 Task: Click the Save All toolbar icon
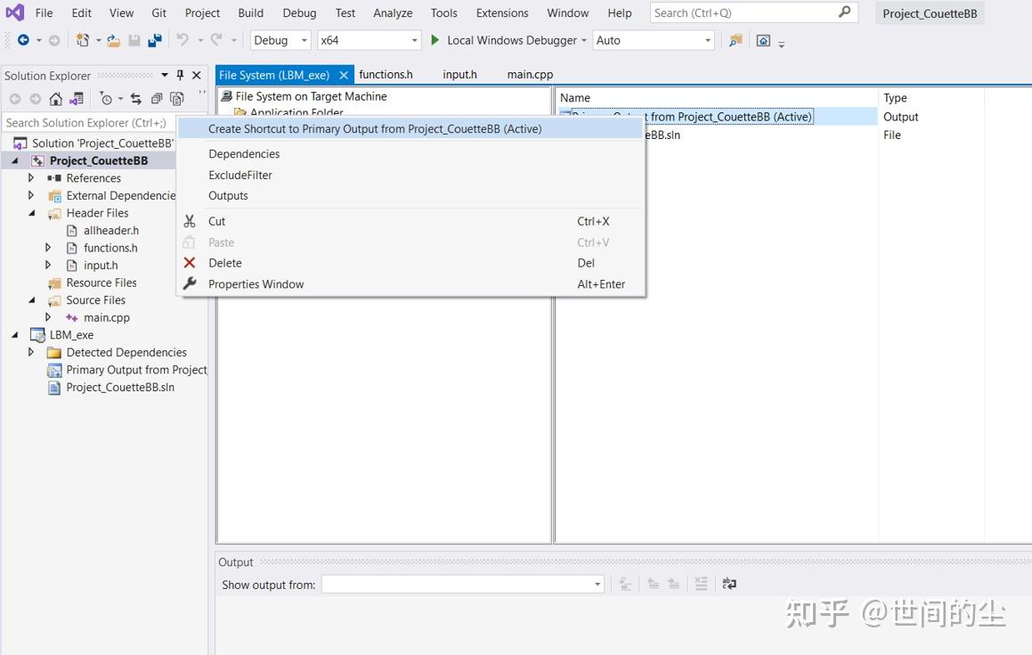pyautogui.click(x=156, y=40)
